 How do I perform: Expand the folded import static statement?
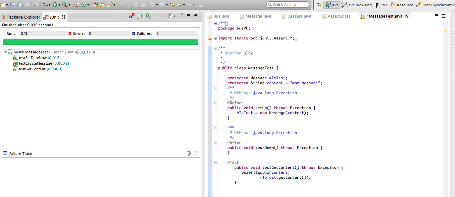[216, 38]
